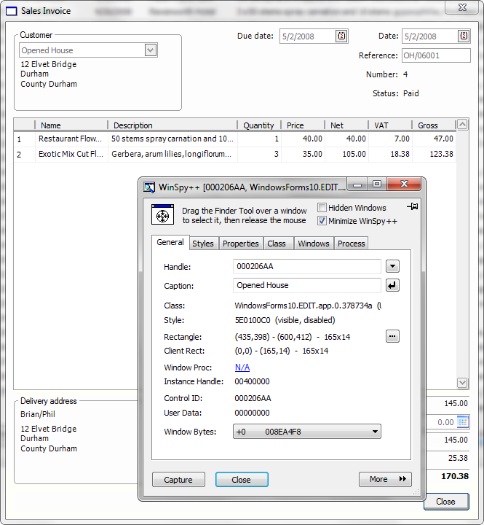Open the Due date calendar picker
This screenshot has width=484, height=525.
tap(341, 36)
